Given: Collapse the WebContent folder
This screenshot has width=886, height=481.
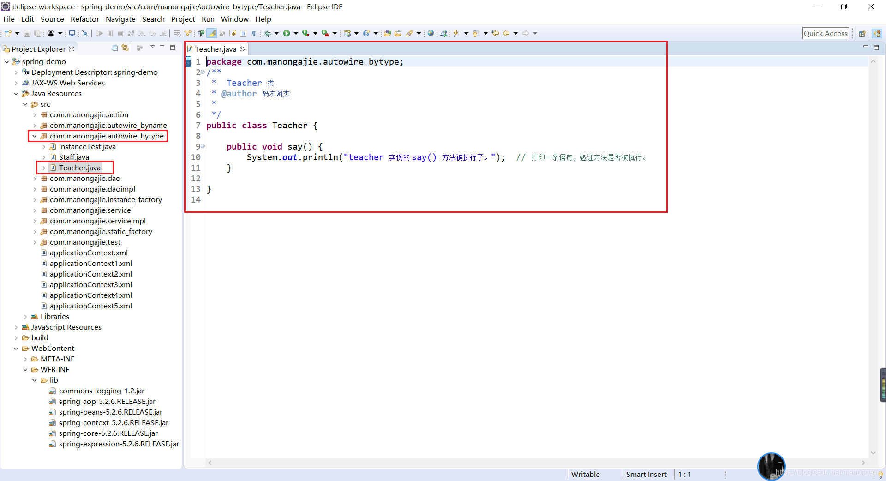Looking at the screenshot, I should pos(16,349).
